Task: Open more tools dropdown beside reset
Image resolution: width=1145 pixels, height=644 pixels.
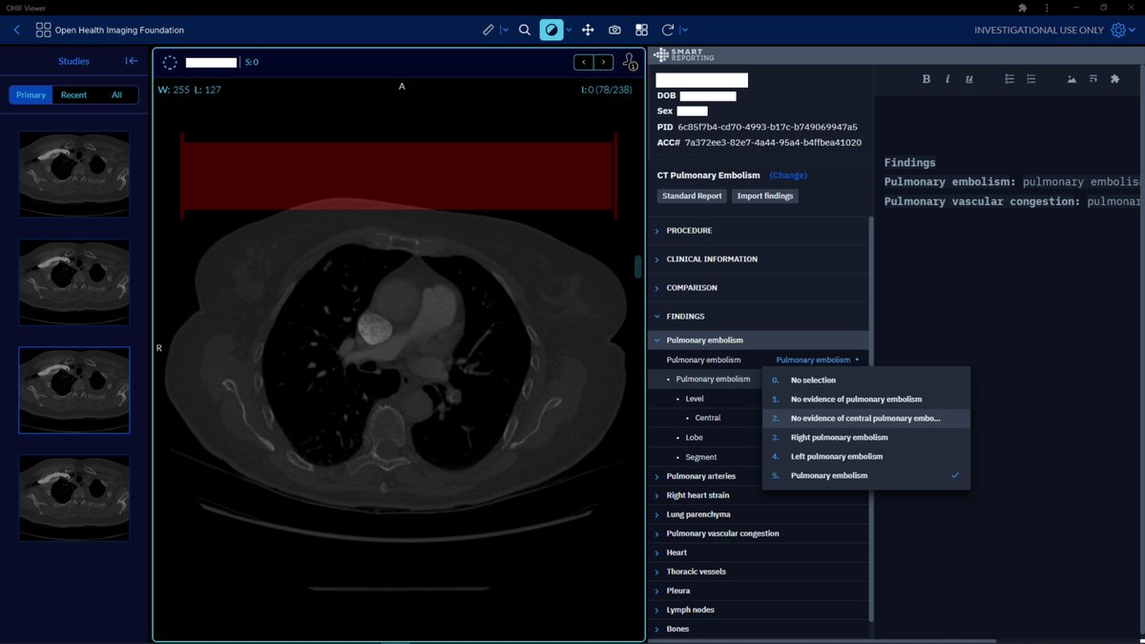Action: [684, 30]
